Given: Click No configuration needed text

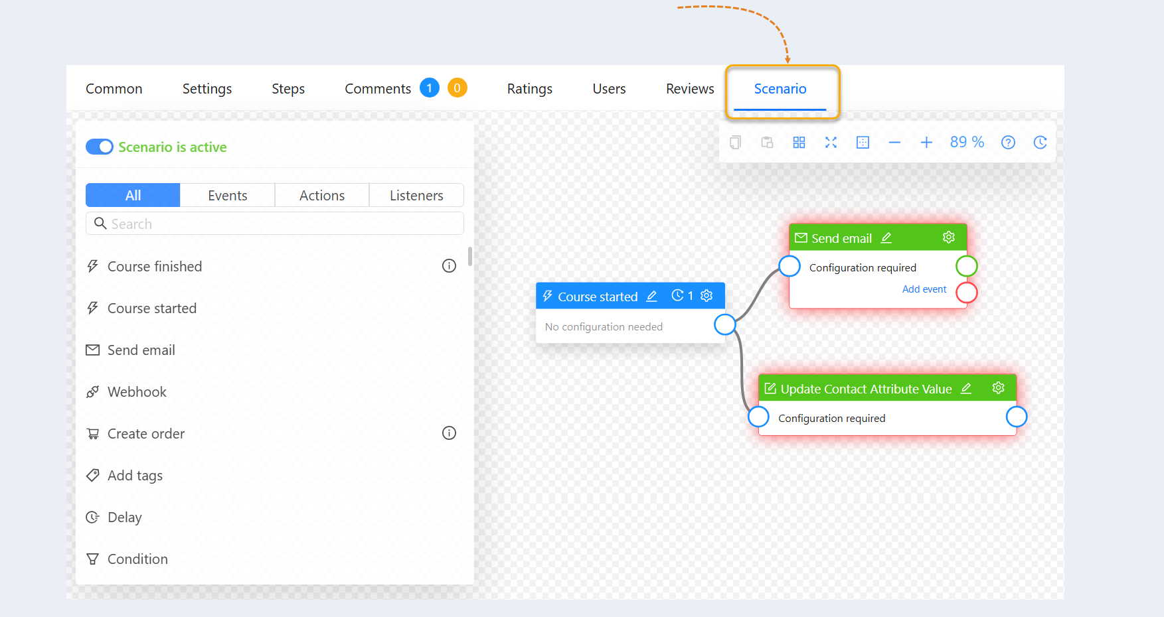Looking at the screenshot, I should [x=604, y=326].
